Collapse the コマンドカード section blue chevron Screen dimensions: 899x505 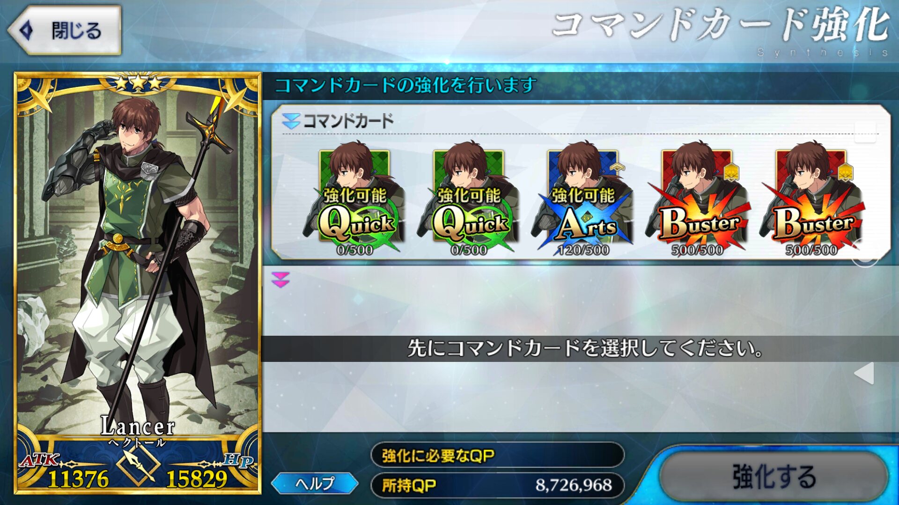[291, 121]
